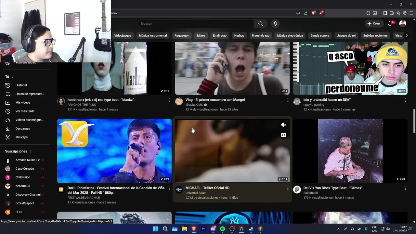Open Chilevisión subscription
Viewport: 416px width, 234px height.
(x=26, y=177)
